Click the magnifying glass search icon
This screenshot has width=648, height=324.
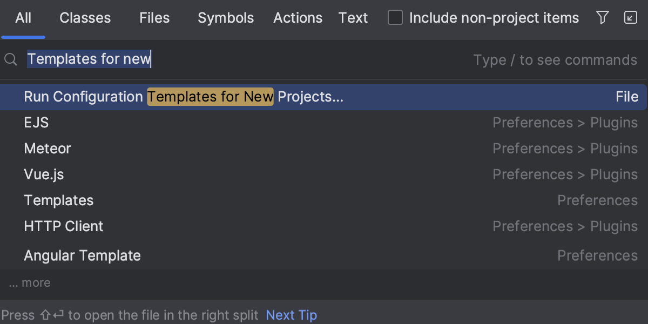10,59
